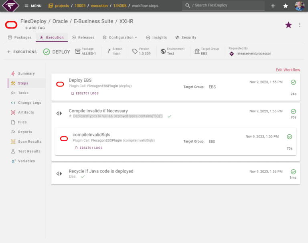308x243 pixels.
Task: Click the 10005 breadcrumb link
Action: [80, 6]
